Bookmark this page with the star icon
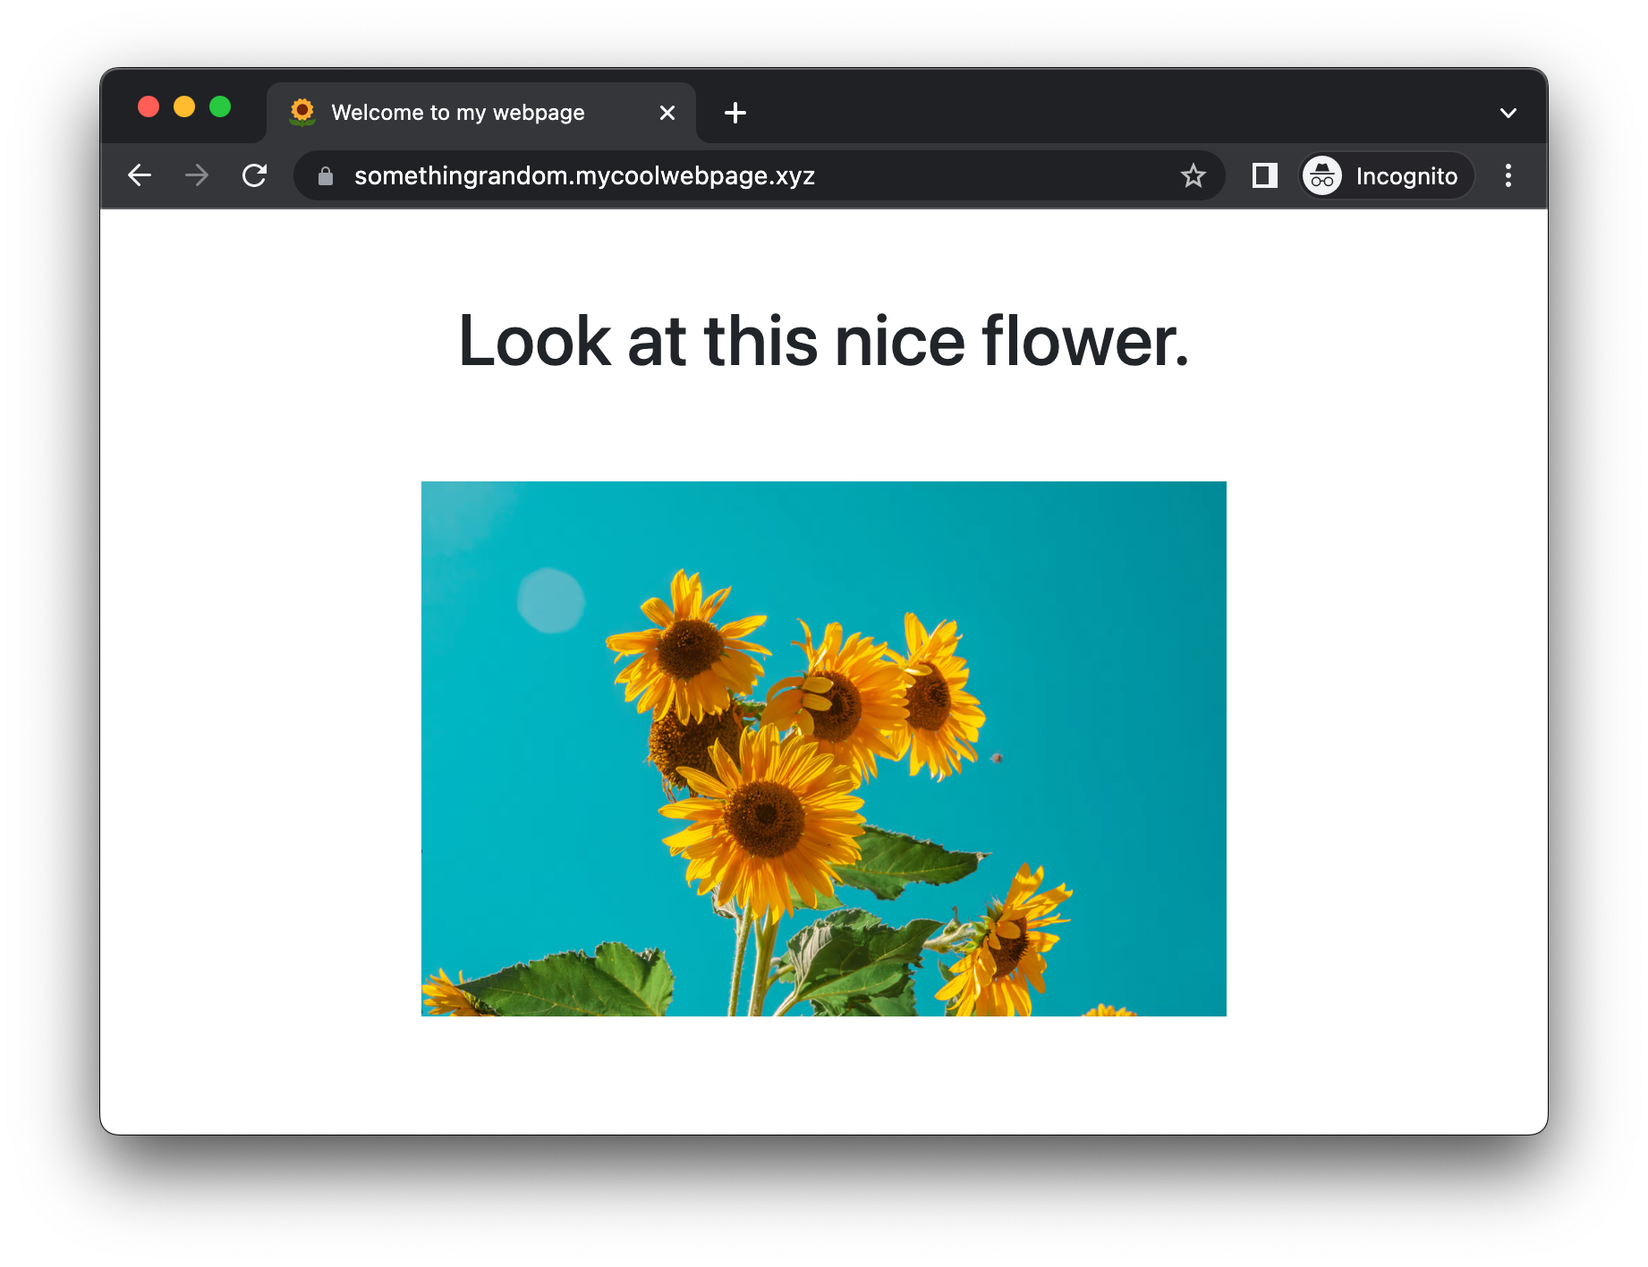Viewport: 1648px width, 1267px height. (1194, 175)
